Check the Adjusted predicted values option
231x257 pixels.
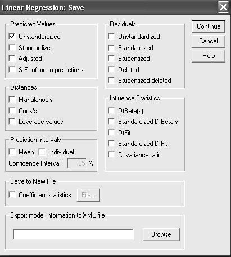12,59
